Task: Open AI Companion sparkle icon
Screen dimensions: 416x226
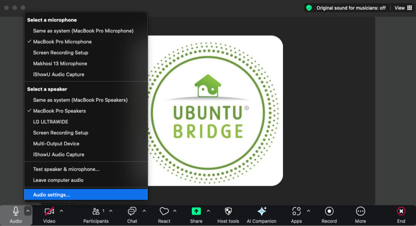Action: click(x=262, y=211)
